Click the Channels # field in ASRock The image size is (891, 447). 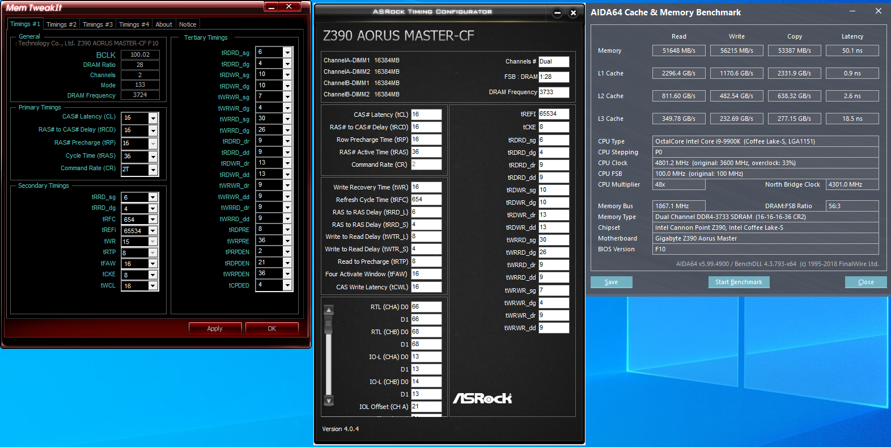tap(554, 61)
